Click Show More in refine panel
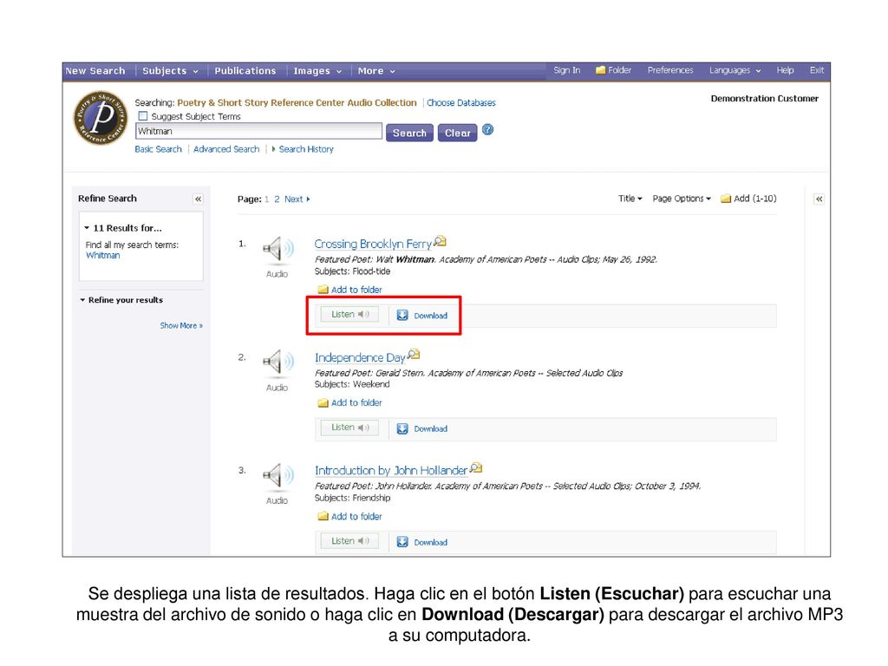The image size is (888, 666). coord(181,326)
